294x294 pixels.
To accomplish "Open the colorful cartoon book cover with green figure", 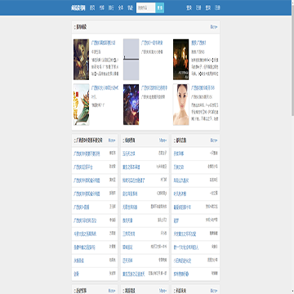I will pyautogui.click(x=81, y=105).
